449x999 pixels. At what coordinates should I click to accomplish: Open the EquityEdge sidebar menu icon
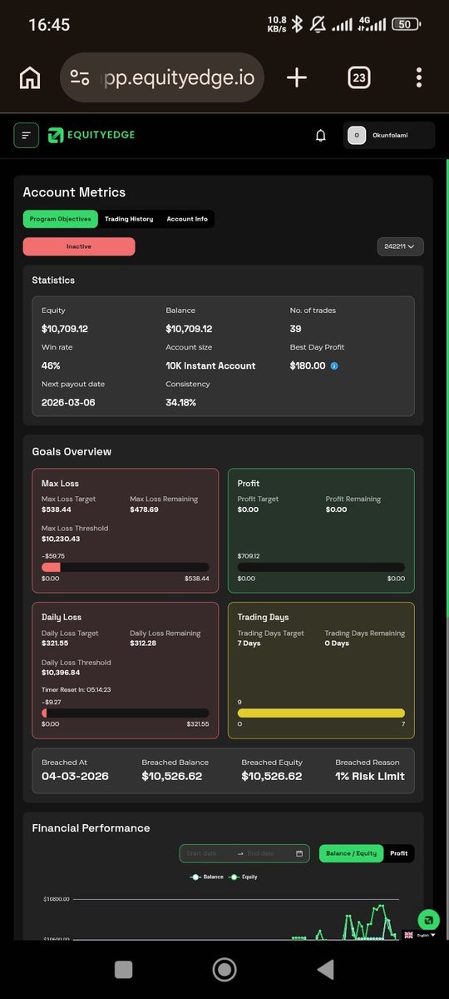pyautogui.click(x=27, y=135)
